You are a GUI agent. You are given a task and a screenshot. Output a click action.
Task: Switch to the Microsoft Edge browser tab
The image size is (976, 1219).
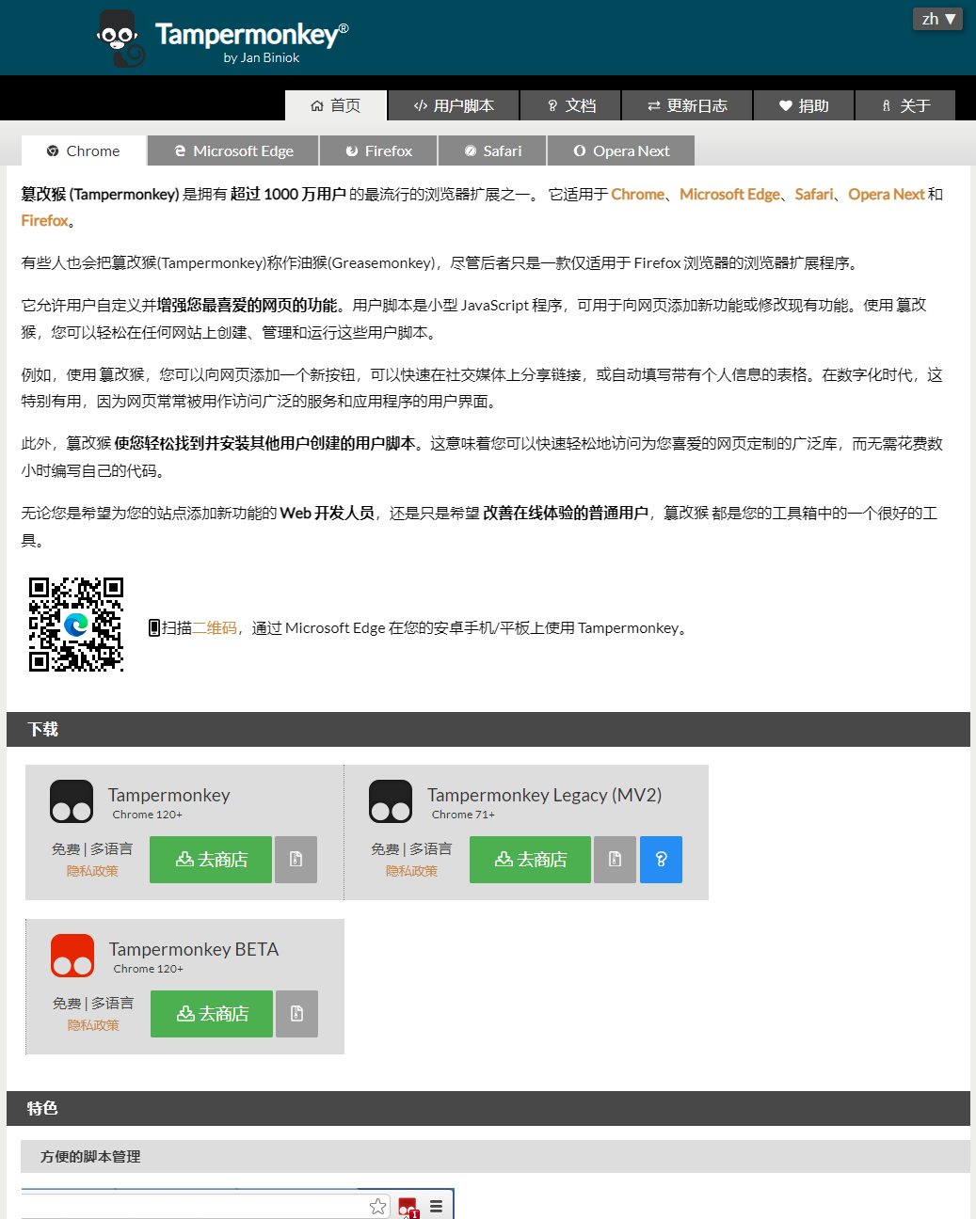233,150
